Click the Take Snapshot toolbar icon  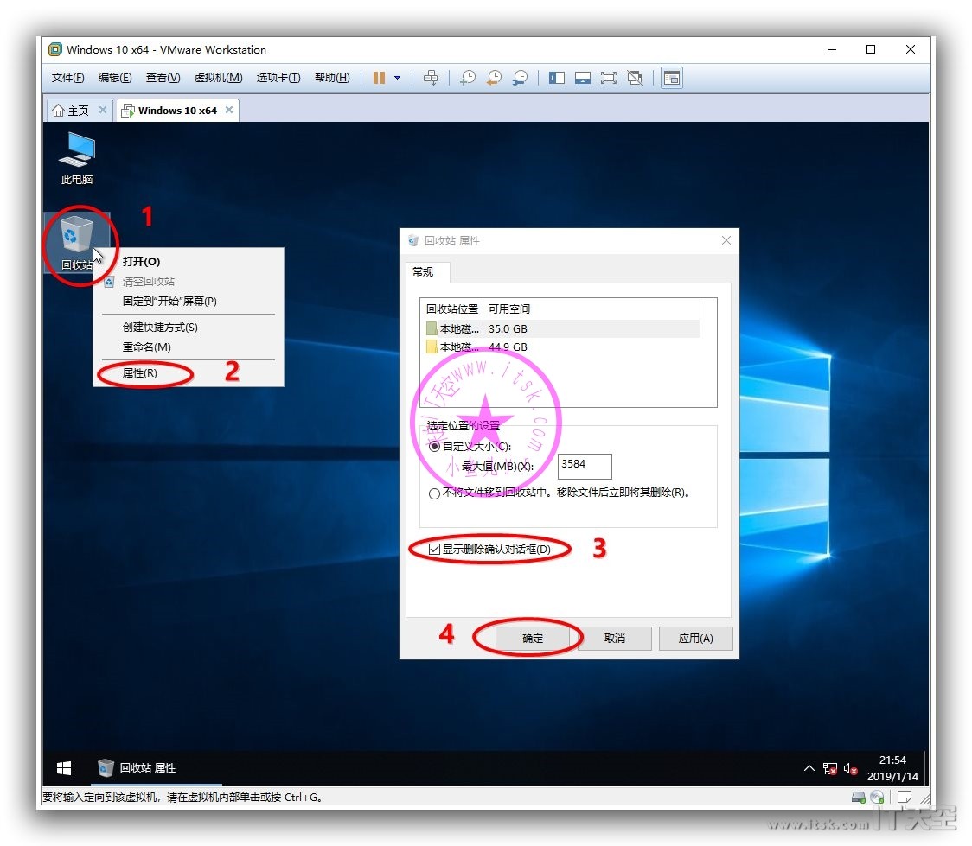click(x=468, y=78)
